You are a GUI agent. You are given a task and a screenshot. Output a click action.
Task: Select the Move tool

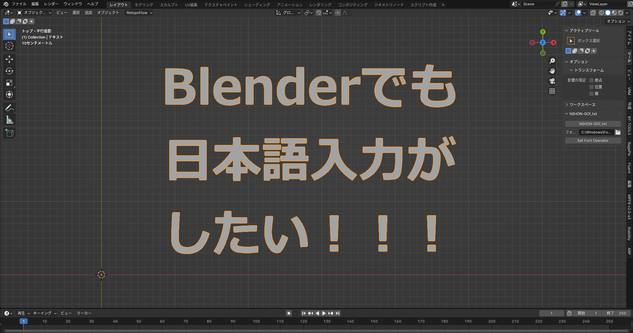9,59
